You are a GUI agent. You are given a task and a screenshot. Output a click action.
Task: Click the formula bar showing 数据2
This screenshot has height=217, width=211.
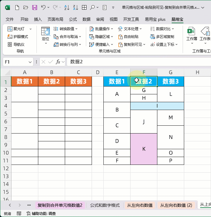tap(136, 62)
